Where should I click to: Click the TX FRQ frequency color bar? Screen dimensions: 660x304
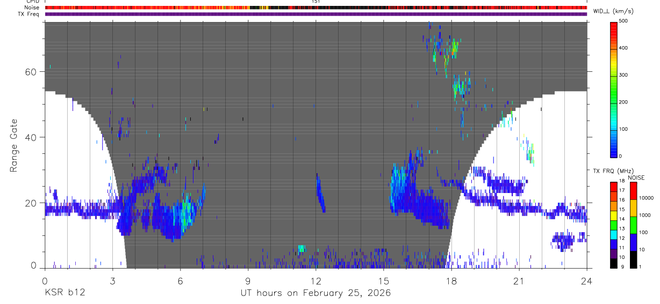(614, 225)
